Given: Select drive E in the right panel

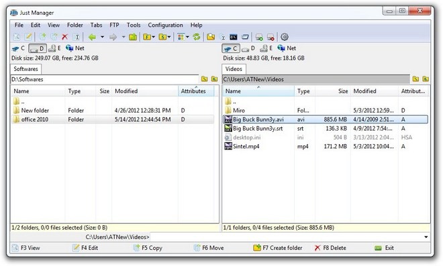Looking at the screenshot, I should pos(266,48).
